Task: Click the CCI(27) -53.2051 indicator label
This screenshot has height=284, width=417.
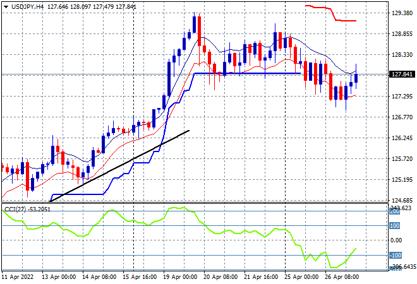Action: pyautogui.click(x=27, y=210)
